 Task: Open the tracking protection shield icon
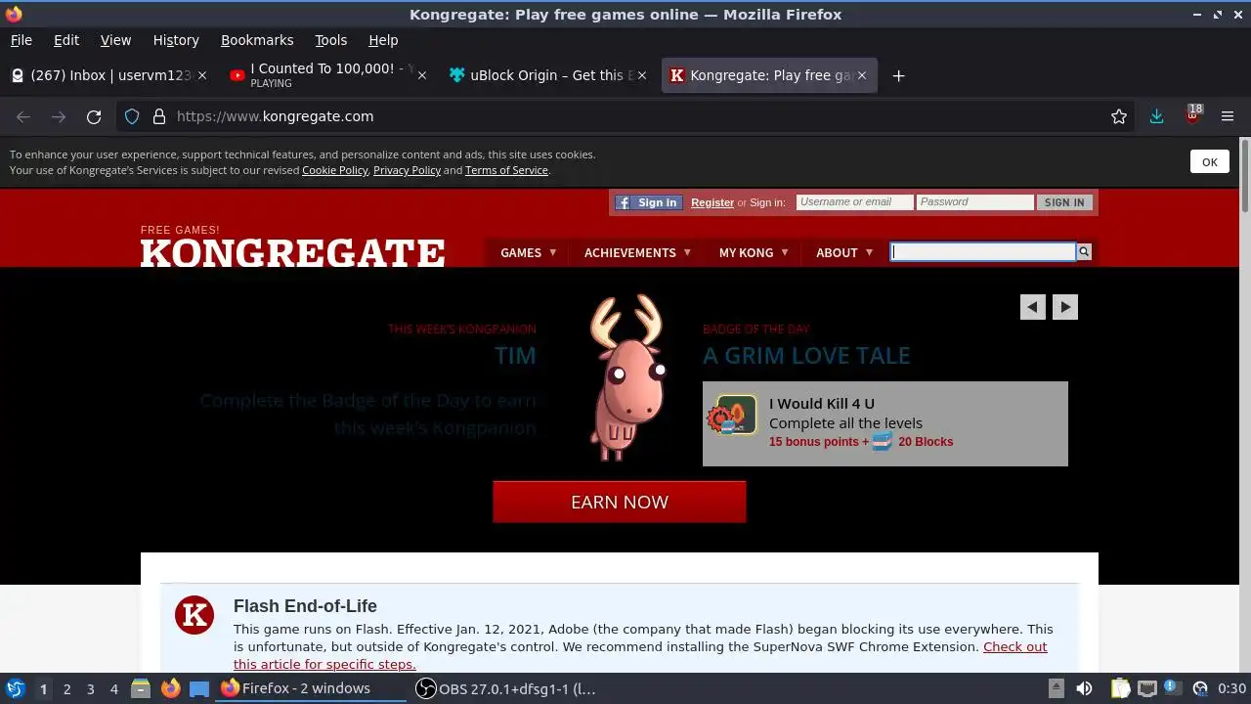132,116
